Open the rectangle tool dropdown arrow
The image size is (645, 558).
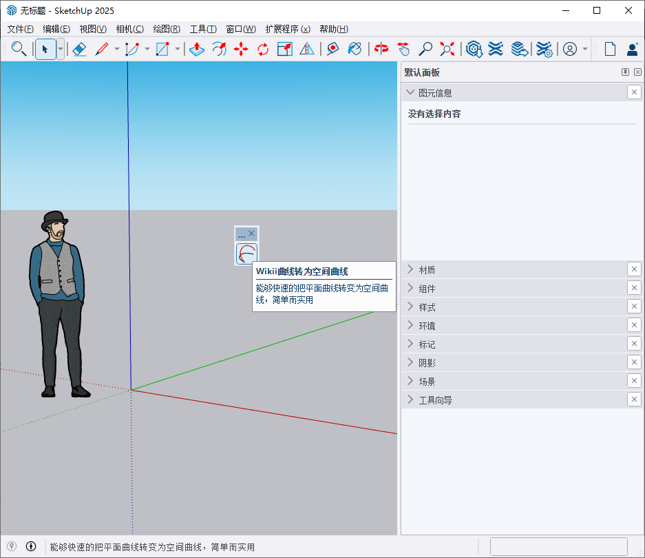[177, 49]
